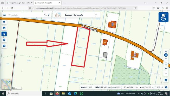Image resolution: width=170 pixels, height=96 pixels.
Task: Click the print map icon
Action: [x=4, y=28]
